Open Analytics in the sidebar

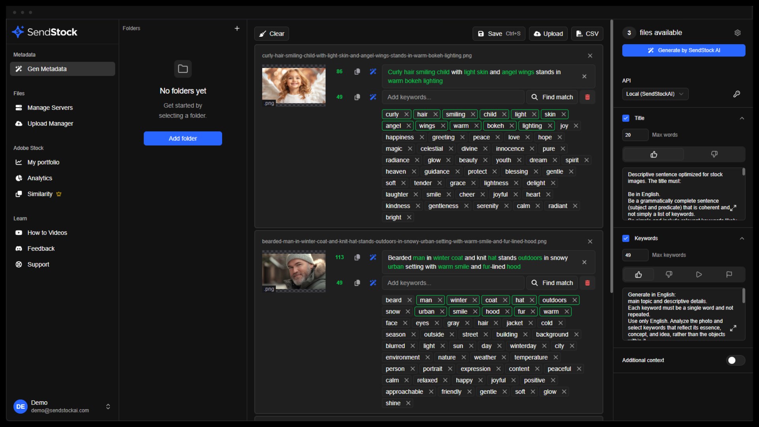click(40, 178)
